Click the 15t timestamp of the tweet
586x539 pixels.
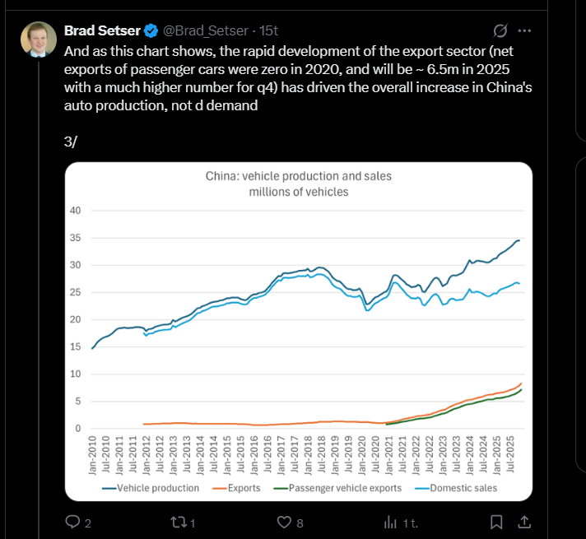pyautogui.click(x=268, y=31)
